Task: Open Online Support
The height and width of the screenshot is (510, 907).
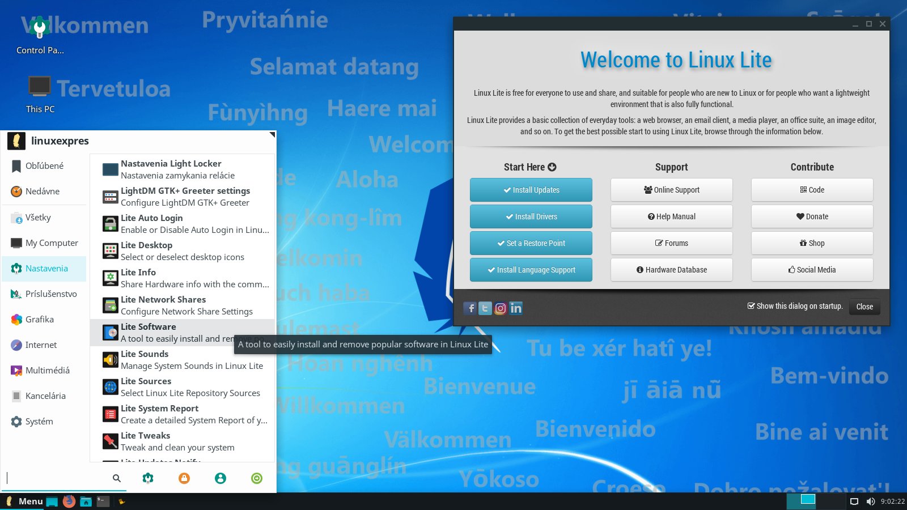Action: click(672, 190)
